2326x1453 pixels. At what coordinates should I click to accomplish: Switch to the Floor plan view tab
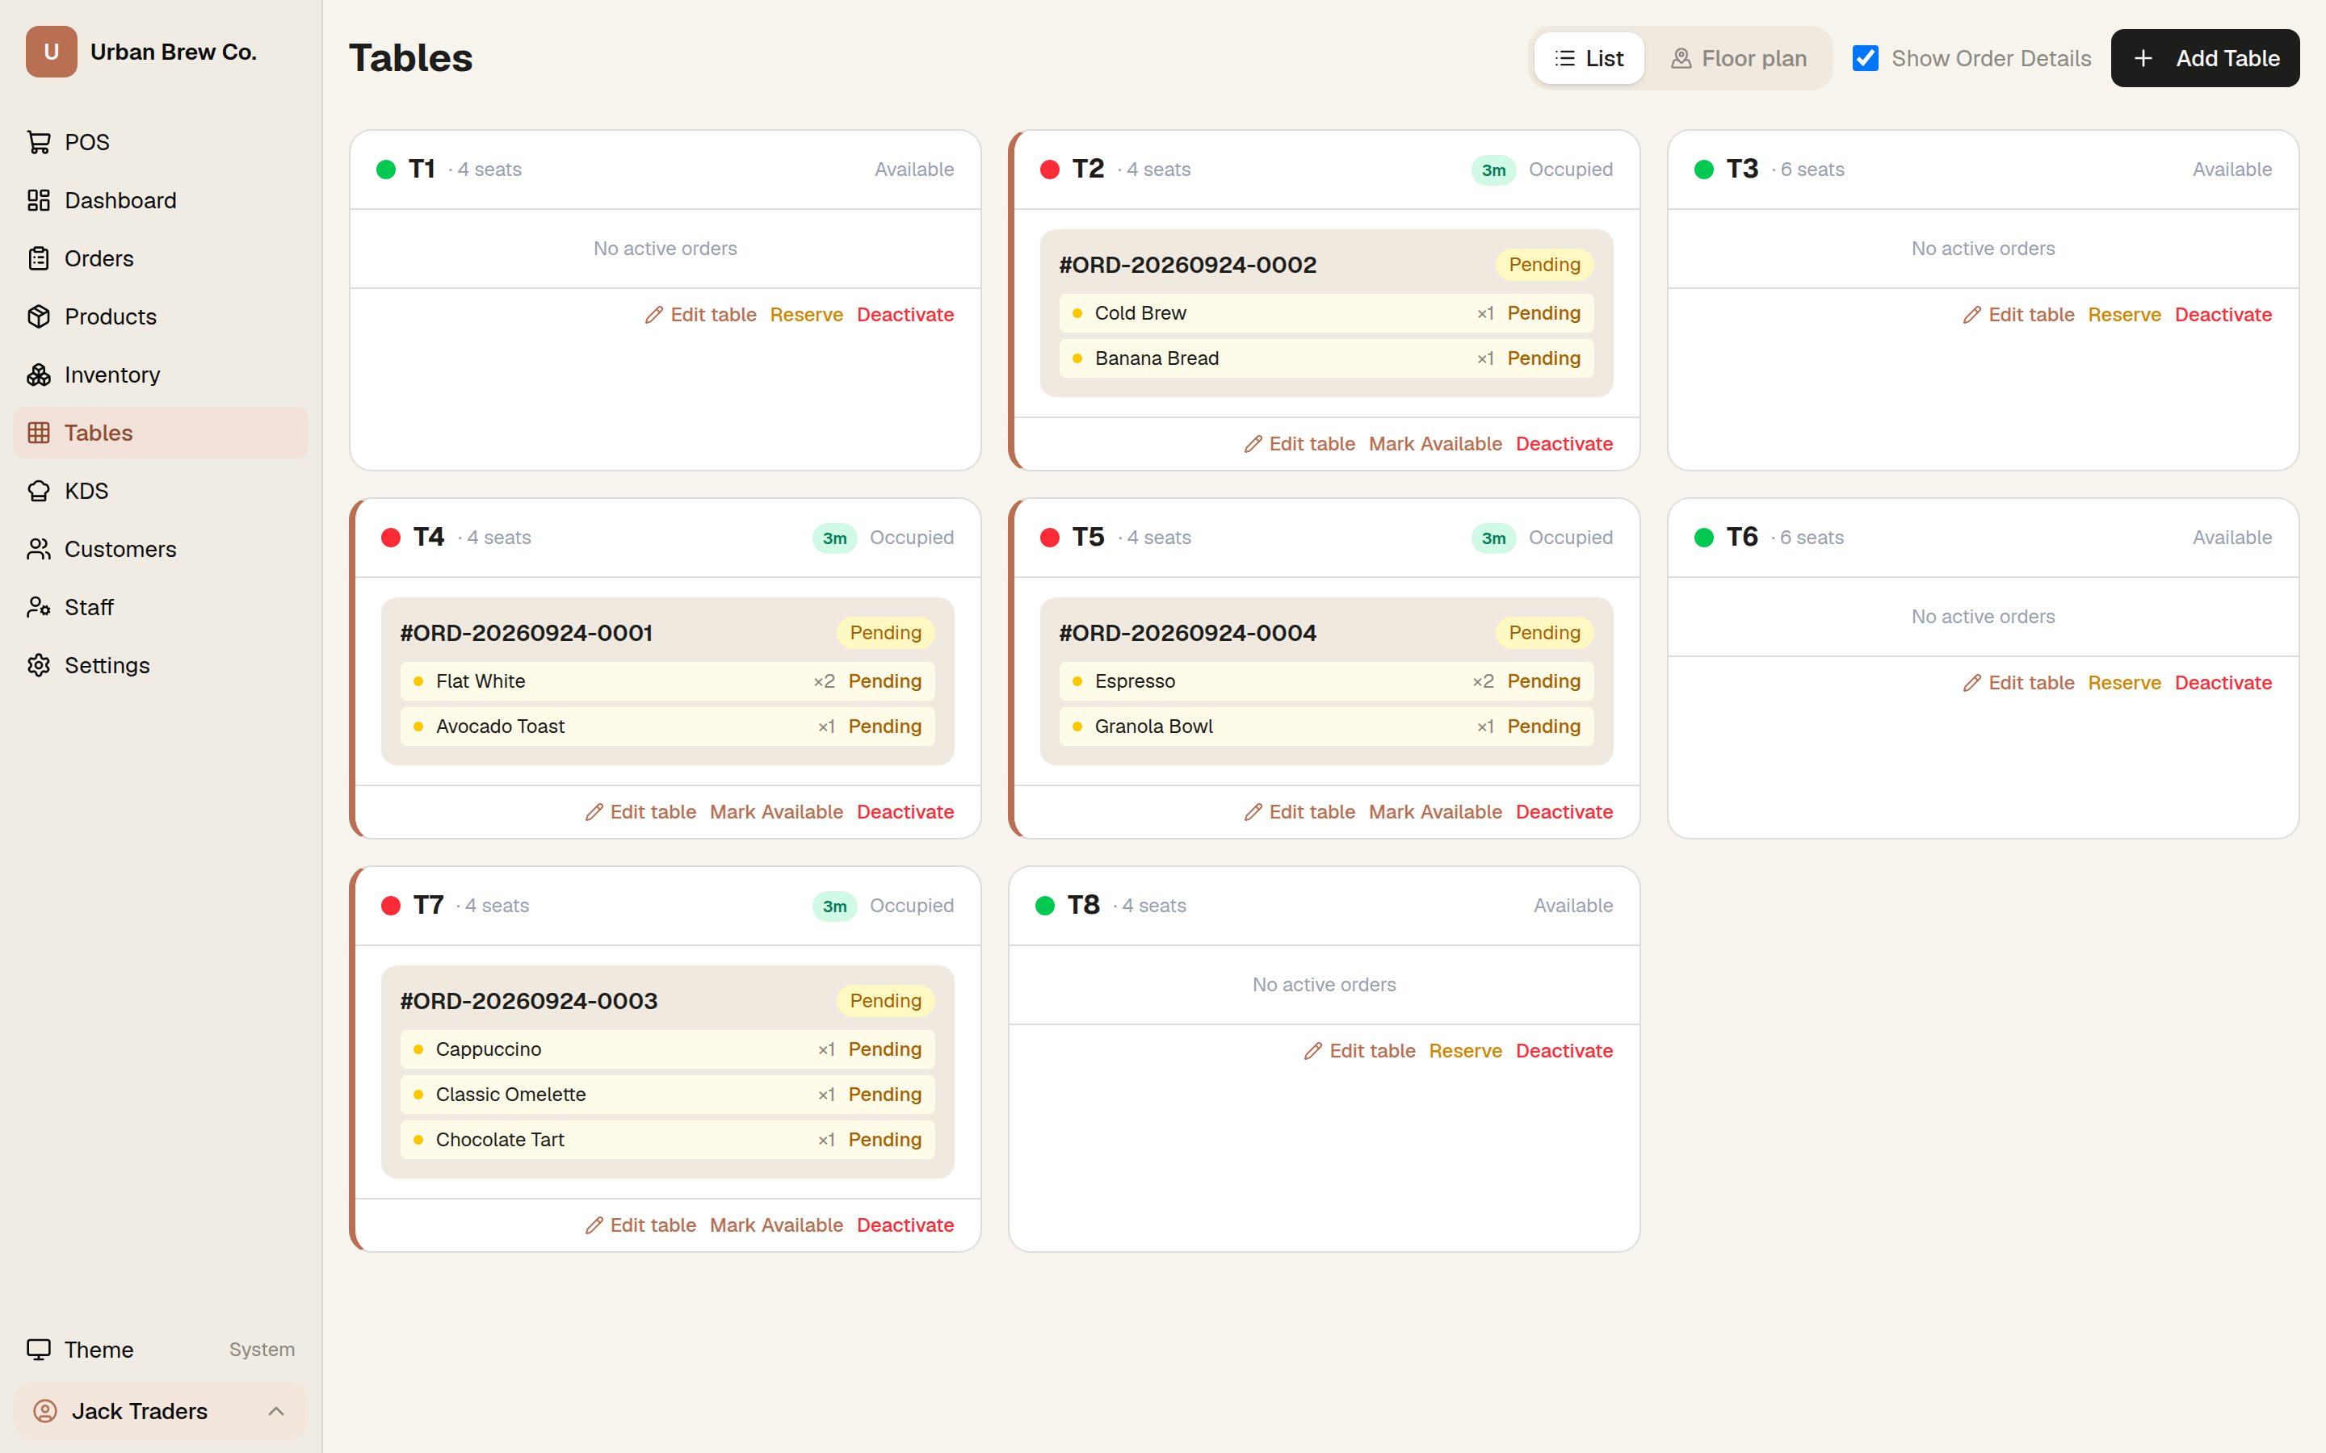tap(1739, 59)
